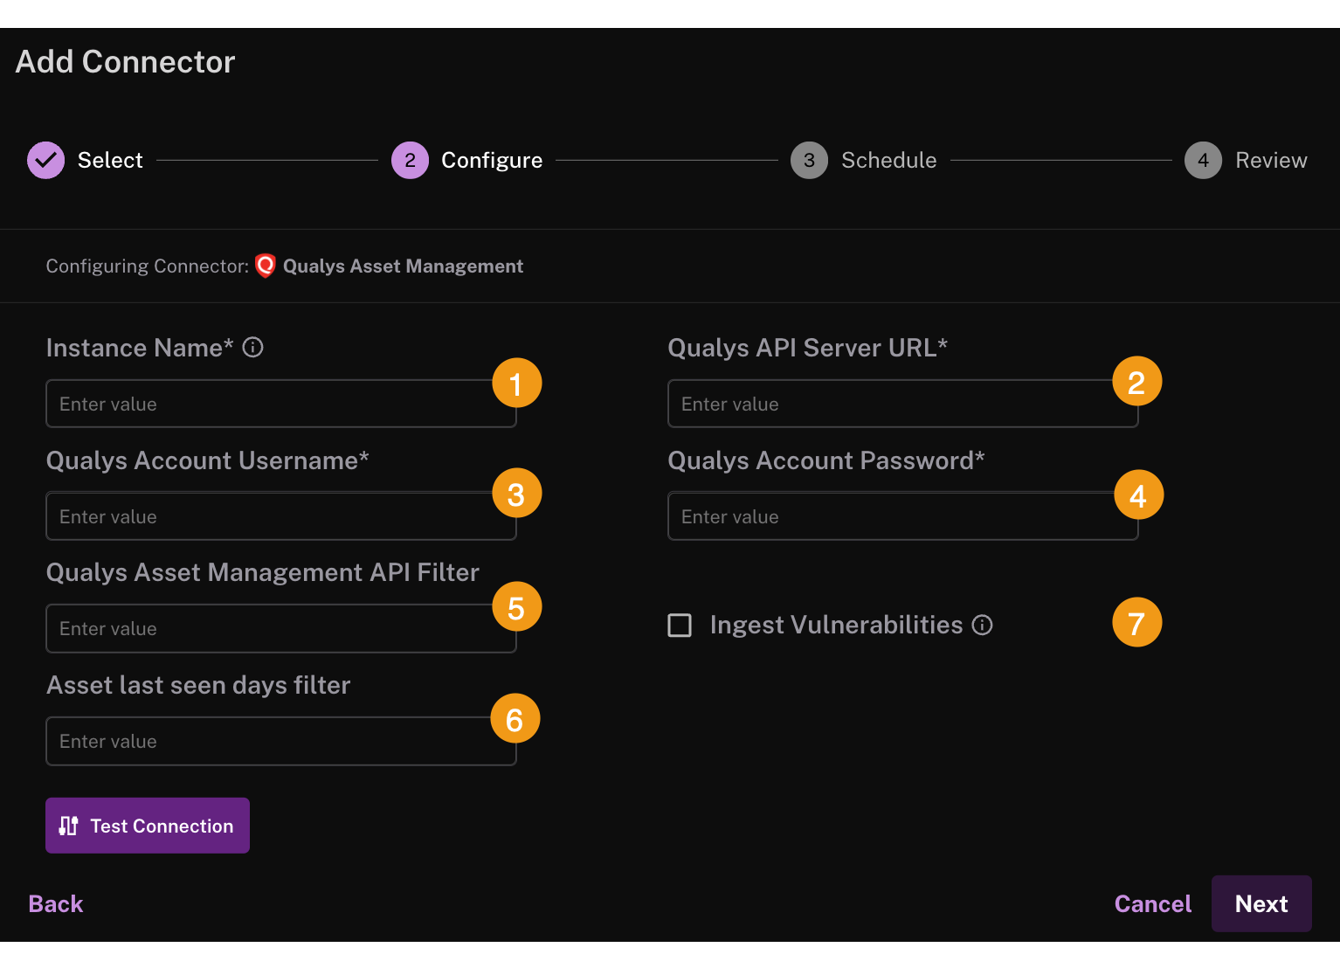The image size is (1340, 975).
Task: Jump to the Schedule step label
Action: [888, 160]
